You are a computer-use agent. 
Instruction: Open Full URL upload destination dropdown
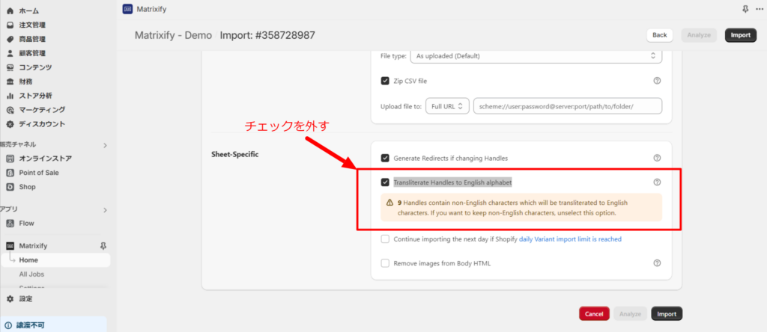pos(448,106)
